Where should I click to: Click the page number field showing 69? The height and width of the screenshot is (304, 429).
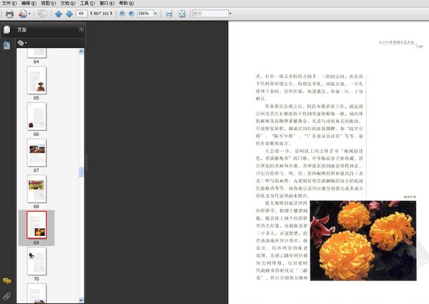coord(82,14)
